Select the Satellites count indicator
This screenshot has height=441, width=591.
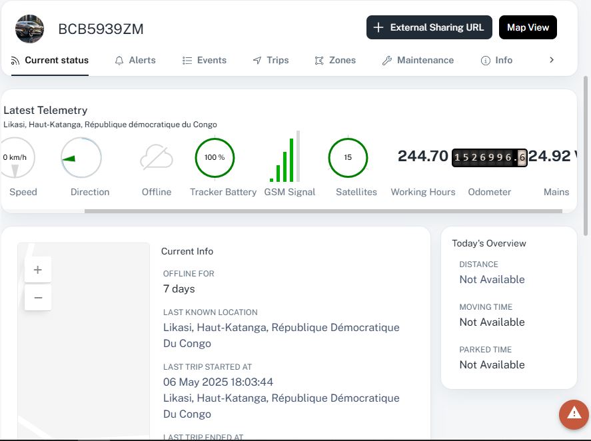tap(347, 158)
